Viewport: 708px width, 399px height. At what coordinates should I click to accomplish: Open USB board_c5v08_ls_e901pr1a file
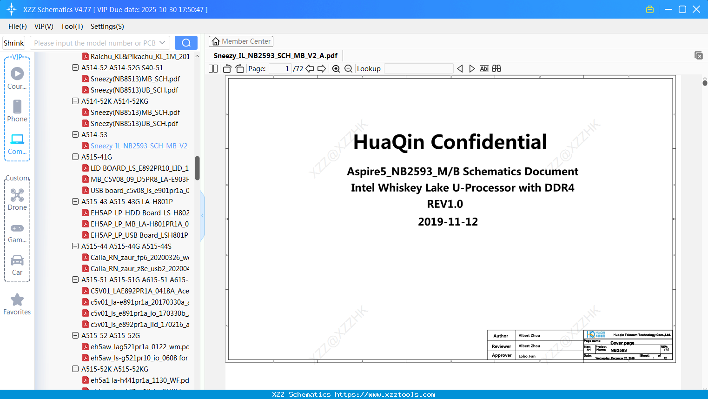click(135, 190)
